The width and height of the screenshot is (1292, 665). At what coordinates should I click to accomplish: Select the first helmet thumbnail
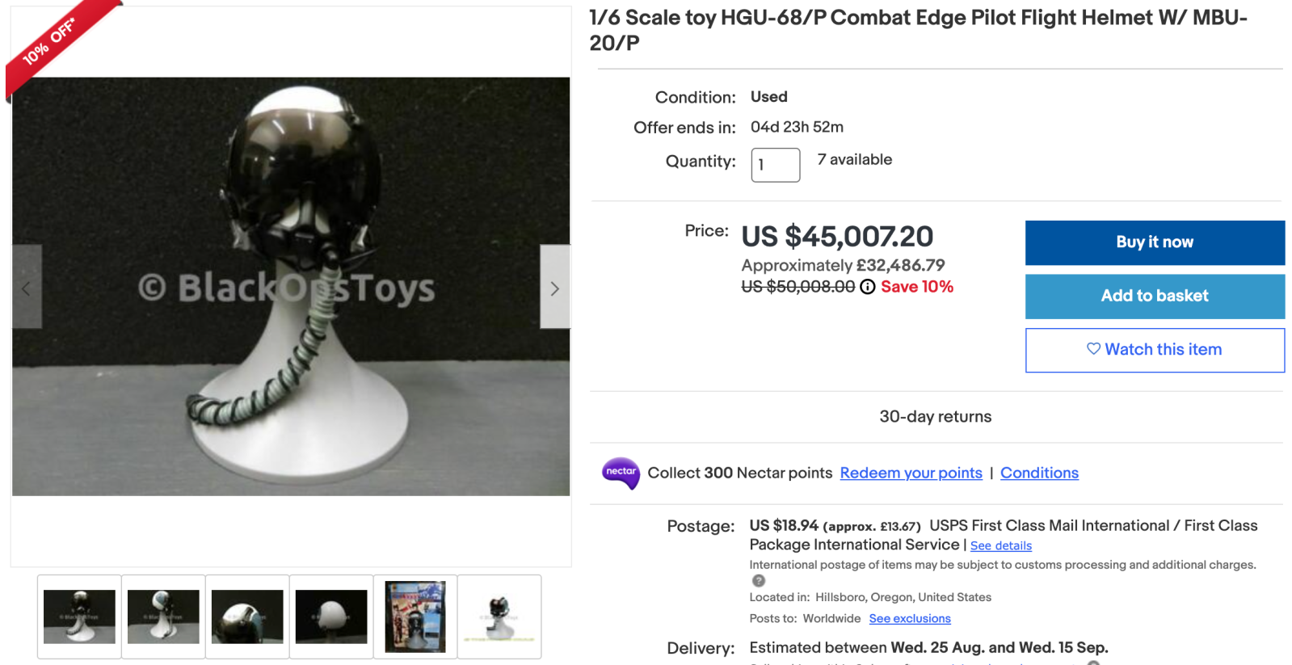coord(79,617)
